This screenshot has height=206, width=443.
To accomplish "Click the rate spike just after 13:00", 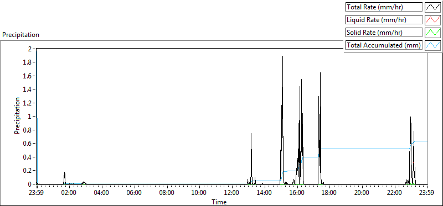I will click(251, 158).
